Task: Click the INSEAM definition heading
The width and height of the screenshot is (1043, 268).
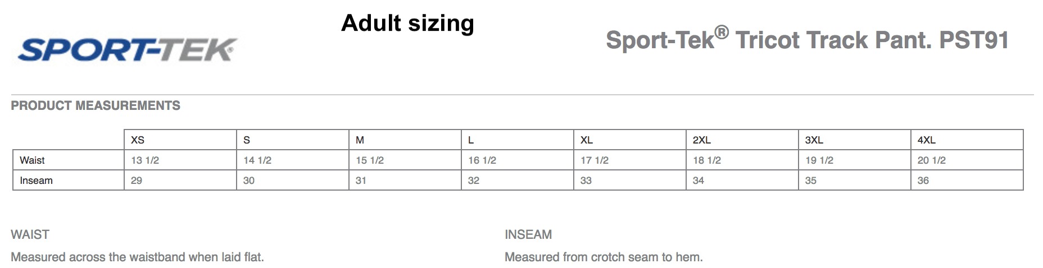Action: tap(528, 234)
